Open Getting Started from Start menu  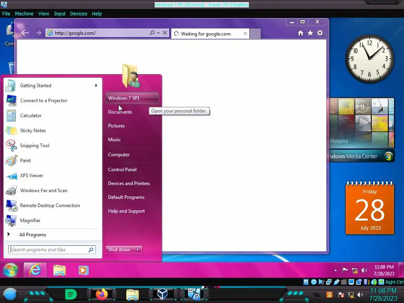[53, 86]
